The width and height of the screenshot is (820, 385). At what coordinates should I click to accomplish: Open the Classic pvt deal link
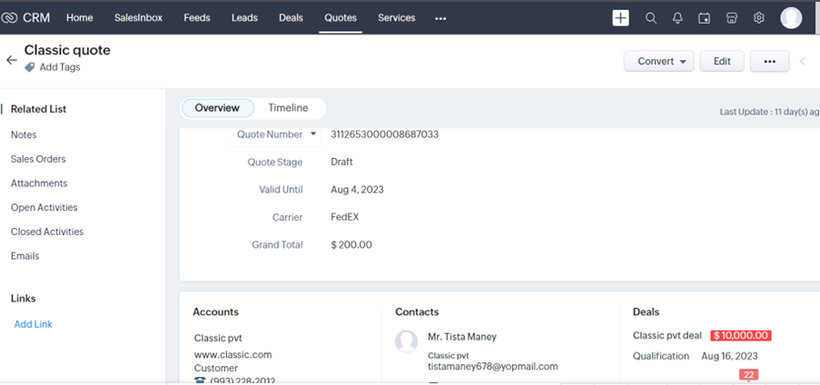pyautogui.click(x=667, y=335)
